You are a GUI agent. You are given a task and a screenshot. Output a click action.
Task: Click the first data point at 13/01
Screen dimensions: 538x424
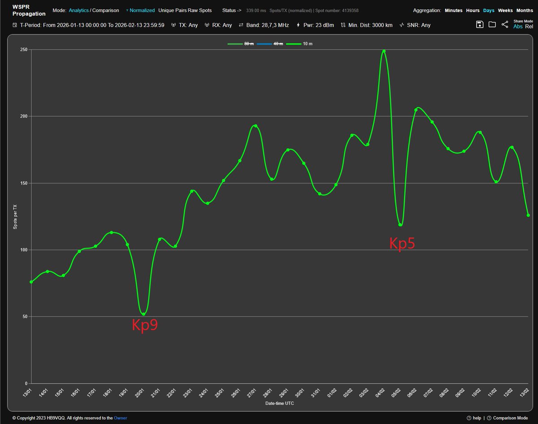31,282
